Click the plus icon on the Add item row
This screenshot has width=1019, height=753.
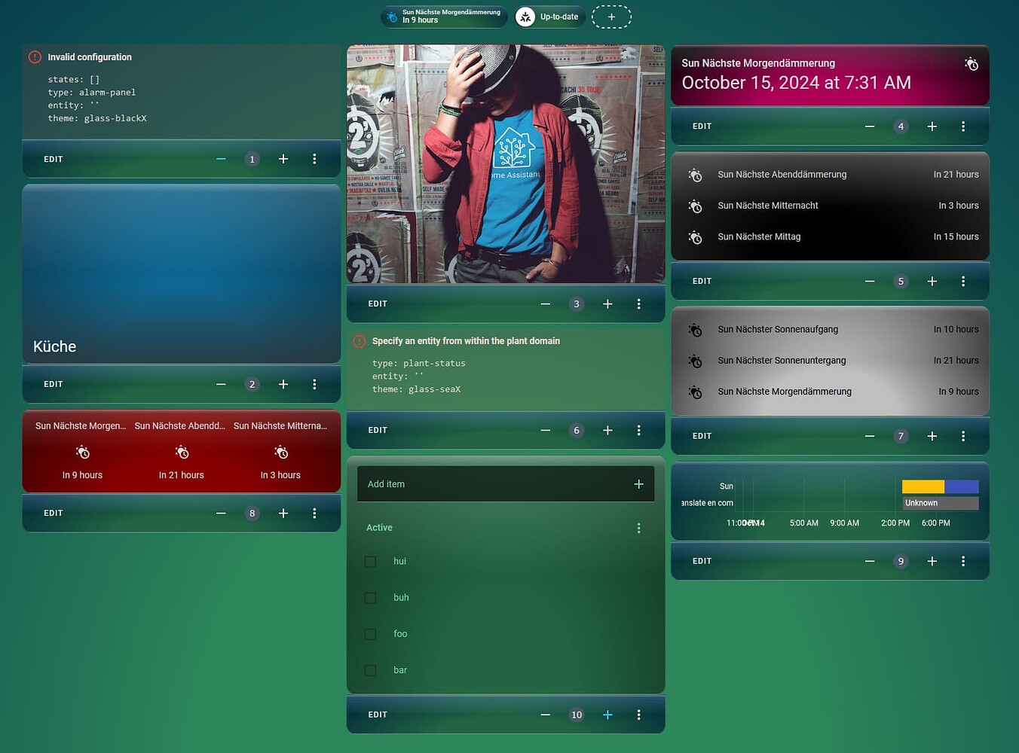(x=638, y=483)
